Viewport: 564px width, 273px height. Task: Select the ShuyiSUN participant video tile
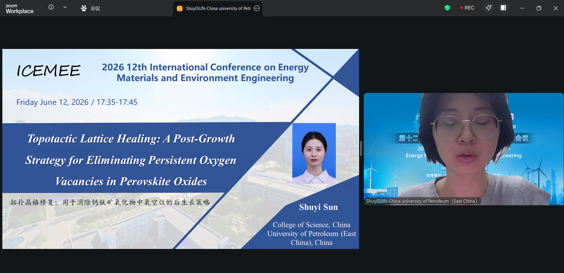pyautogui.click(x=464, y=149)
